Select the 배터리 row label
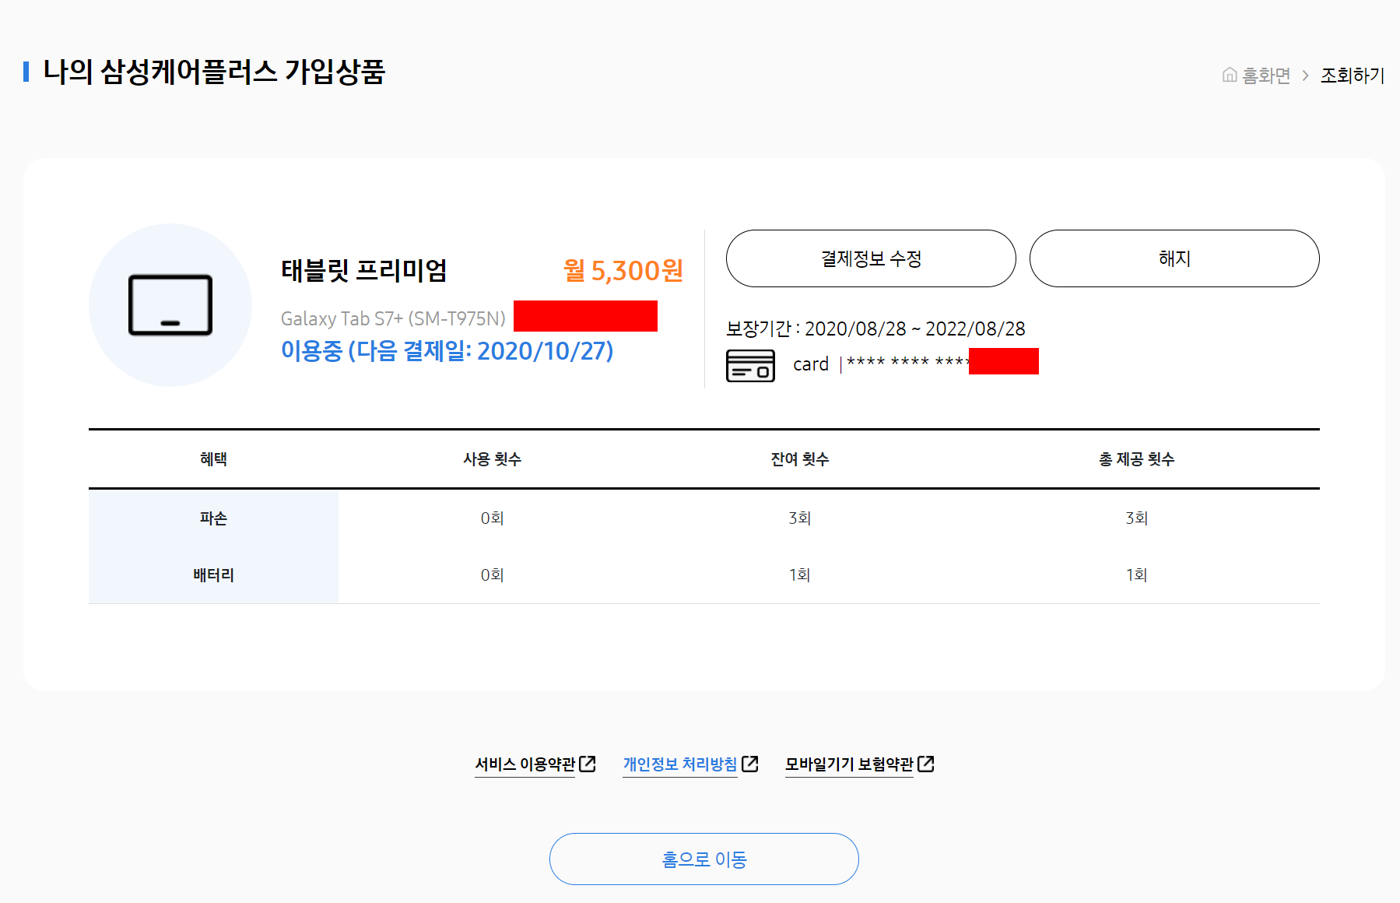Screen dimensions: 1400x903 coord(213,575)
